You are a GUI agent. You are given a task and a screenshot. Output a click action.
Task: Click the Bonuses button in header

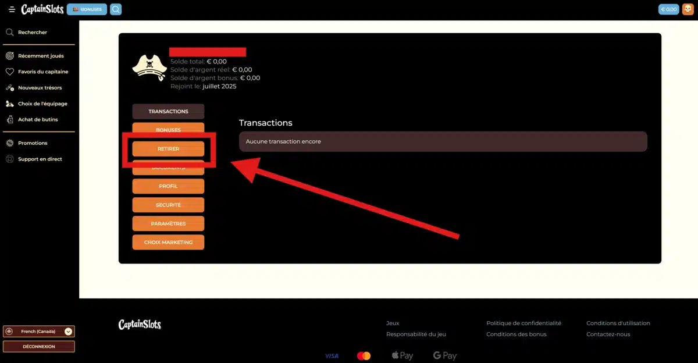coord(87,9)
